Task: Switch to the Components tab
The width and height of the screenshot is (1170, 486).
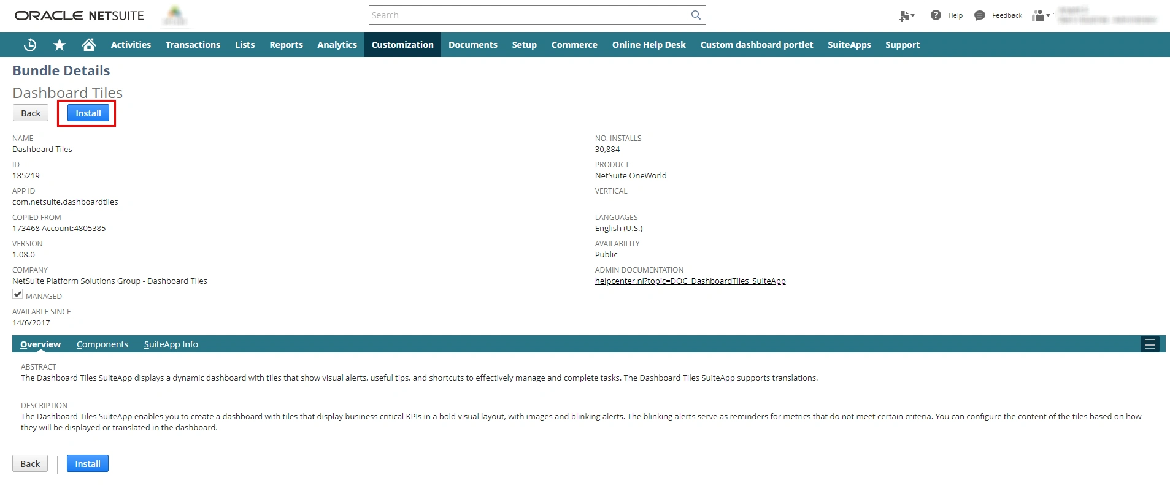Action: point(102,344)
